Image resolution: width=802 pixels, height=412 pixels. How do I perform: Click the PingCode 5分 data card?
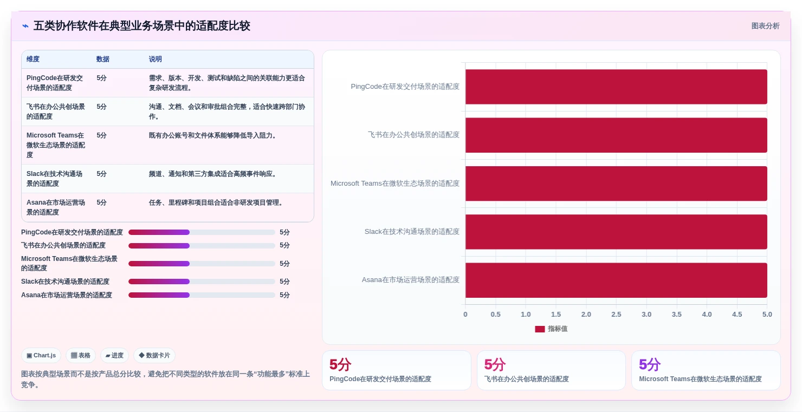(397, 370)
